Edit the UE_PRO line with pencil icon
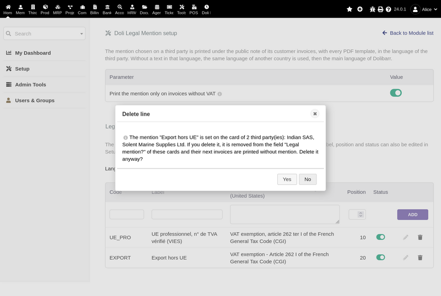 tap(406, 237)
